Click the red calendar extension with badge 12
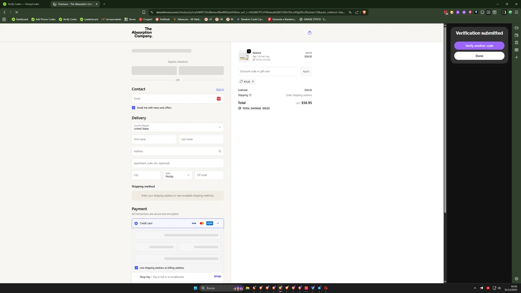This screenshot has width=521, height=293. click(446, 12)
